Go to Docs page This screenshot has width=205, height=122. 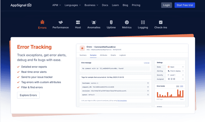pyautogui.click(x=105, y=5)
